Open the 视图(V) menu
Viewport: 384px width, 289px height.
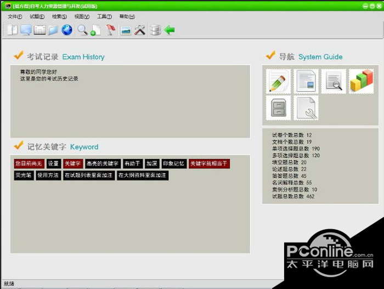(82, 16)
